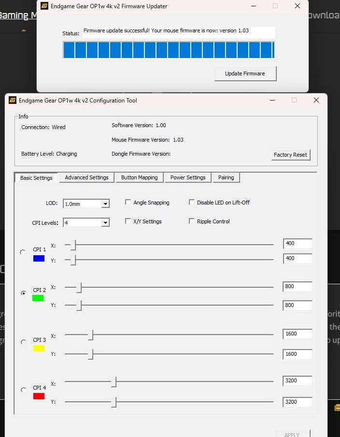Select the CPI 4 radio button
The image size is (340, 437).
click(x=23, y=390)
